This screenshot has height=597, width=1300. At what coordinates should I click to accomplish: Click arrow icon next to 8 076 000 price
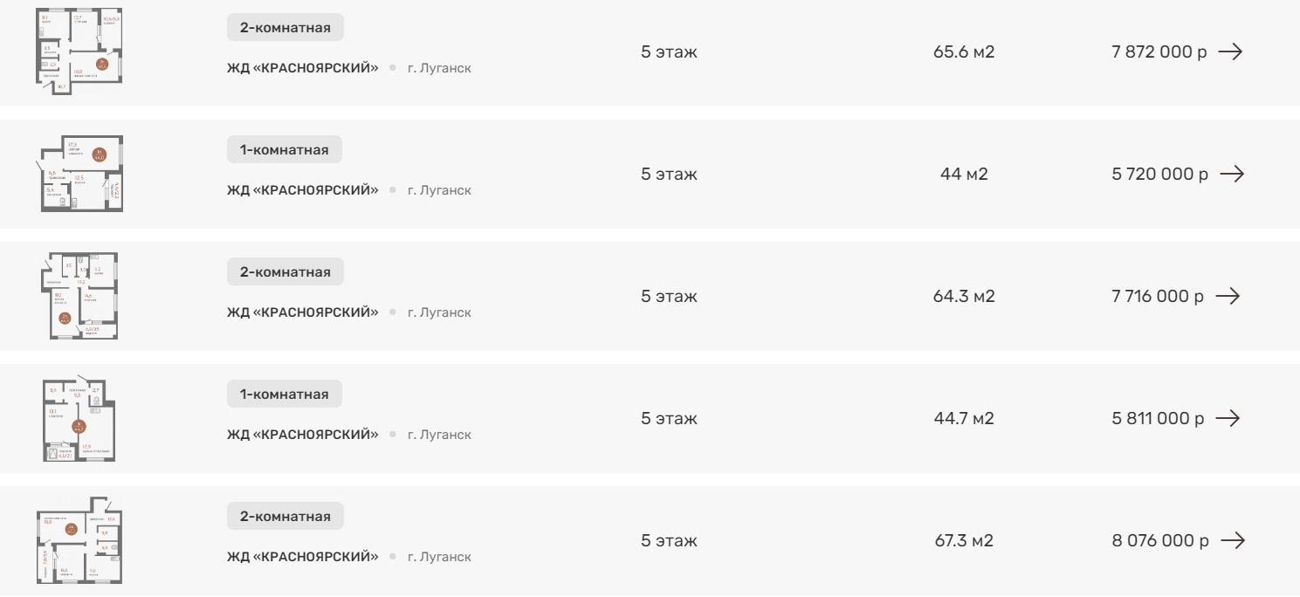pyautogui.click(x=1232, y=540)
